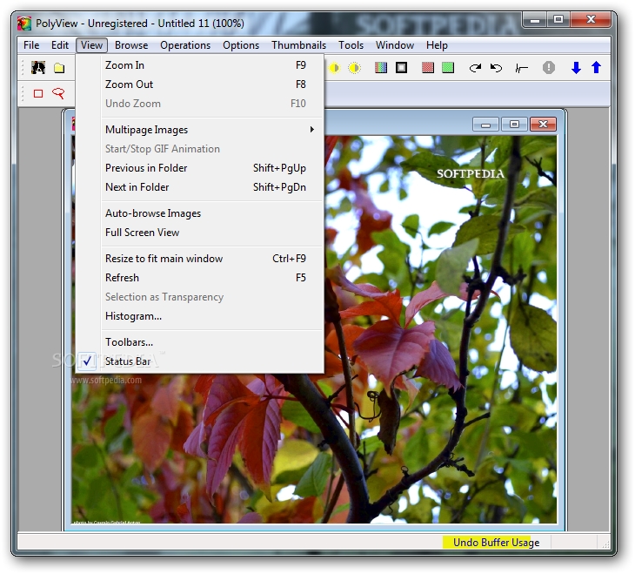
Task: Click the red checkered square icon
Action: [x=428, y=68]
